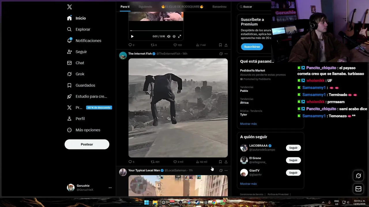The image size is (369, 207).
Task: Switch to the Para ti tab
Action: (x=125, y=7)
